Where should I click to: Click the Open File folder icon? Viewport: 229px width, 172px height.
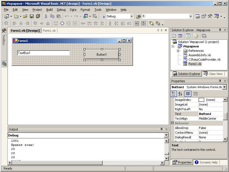(25, 16)
